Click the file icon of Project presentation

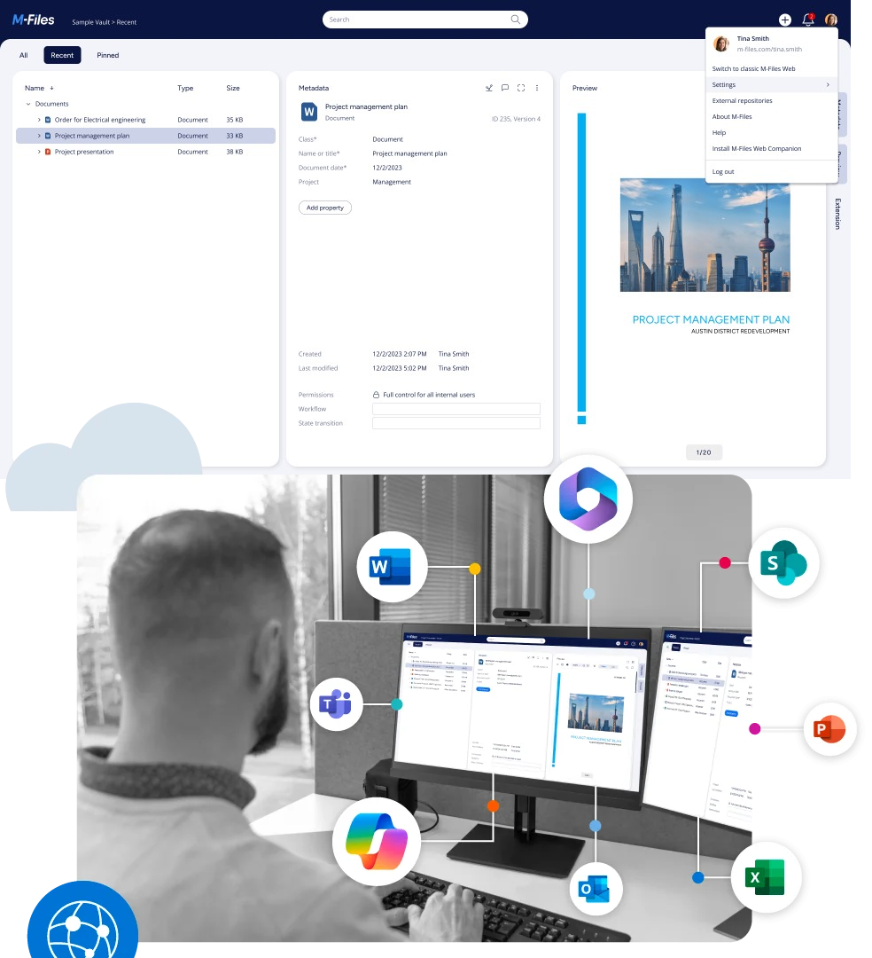[48, 152]
